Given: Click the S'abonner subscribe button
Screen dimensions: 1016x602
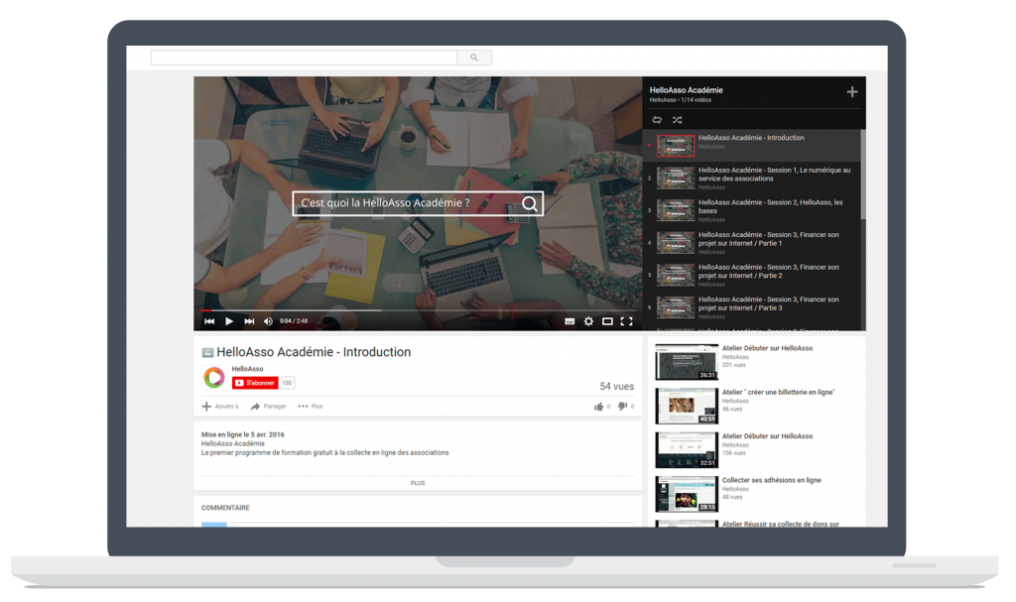Looking at the screenshot, I should 255,383.
